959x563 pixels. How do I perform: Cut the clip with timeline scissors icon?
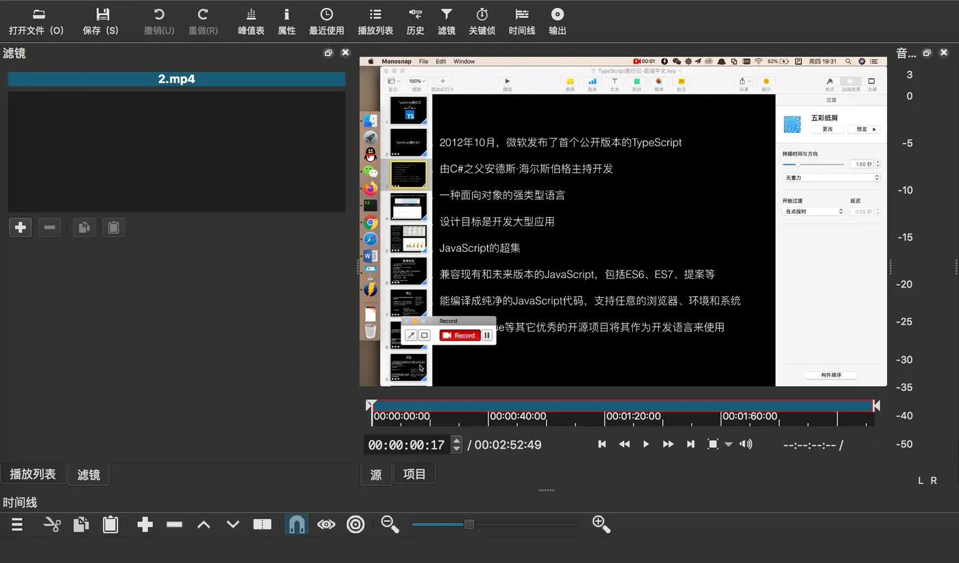click(x=52, y=525)
